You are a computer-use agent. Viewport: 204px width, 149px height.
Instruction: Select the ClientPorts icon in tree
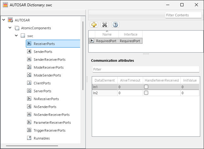point(29,83)
